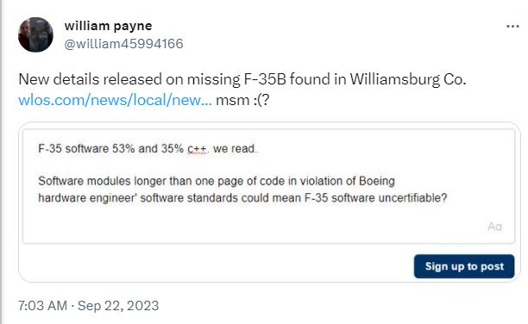Click the 'Software modules longer' line
The image size is (528, 324).
(217, 181)
